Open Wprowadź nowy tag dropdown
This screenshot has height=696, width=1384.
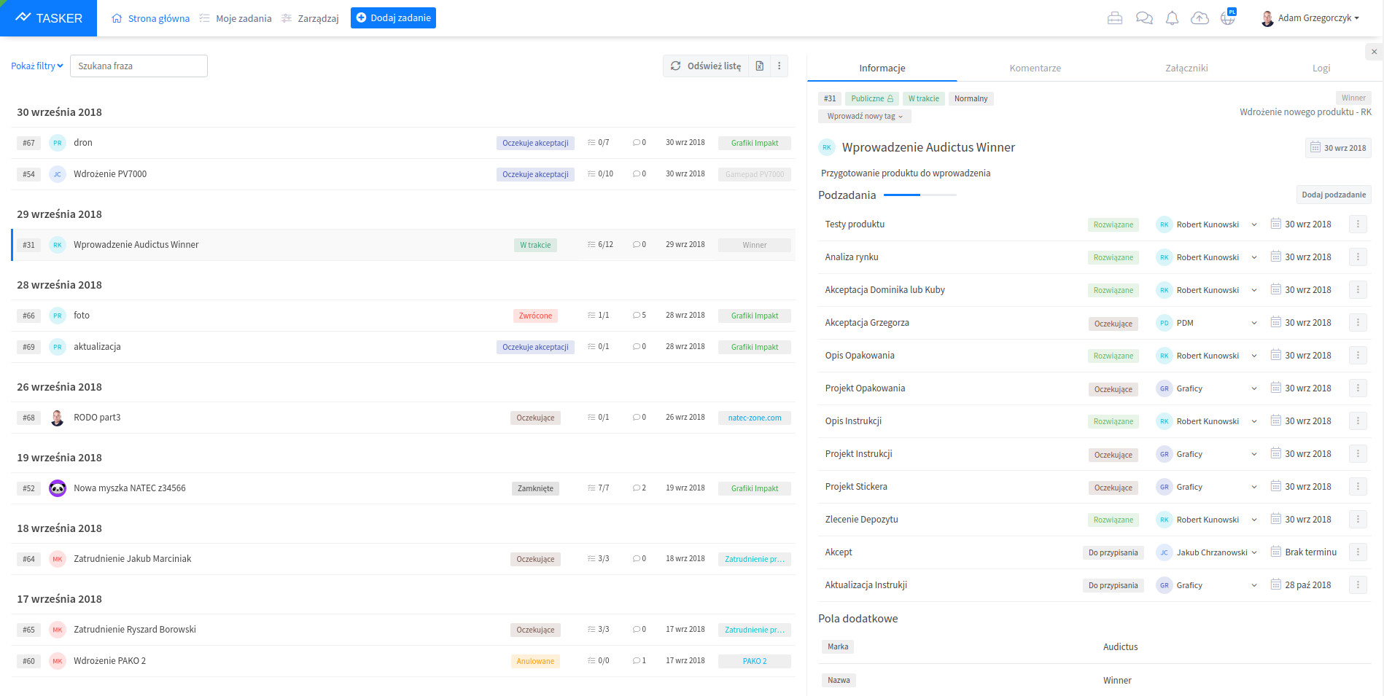pyautogui.click(x=865, y=117)
